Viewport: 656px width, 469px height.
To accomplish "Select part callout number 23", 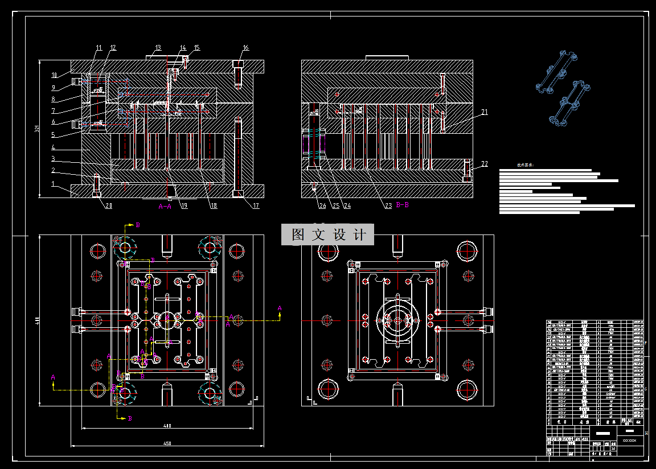I will [x=389, y=205].
